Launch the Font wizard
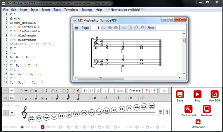 click(x=189, y=109)
